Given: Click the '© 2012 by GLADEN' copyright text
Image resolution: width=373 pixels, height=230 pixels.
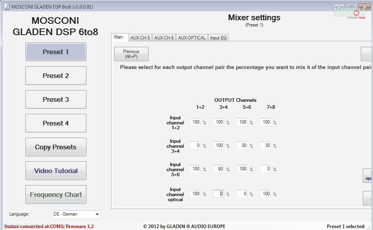Looking at the screenshot, I should pyautogui.click(x=184, y=226).
